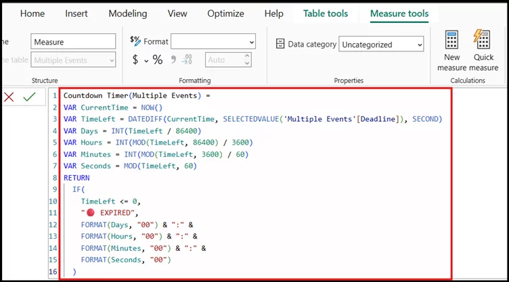Commit the formula with green checkmark
Screen dimensions: 509x282
[x=29, y=97]
